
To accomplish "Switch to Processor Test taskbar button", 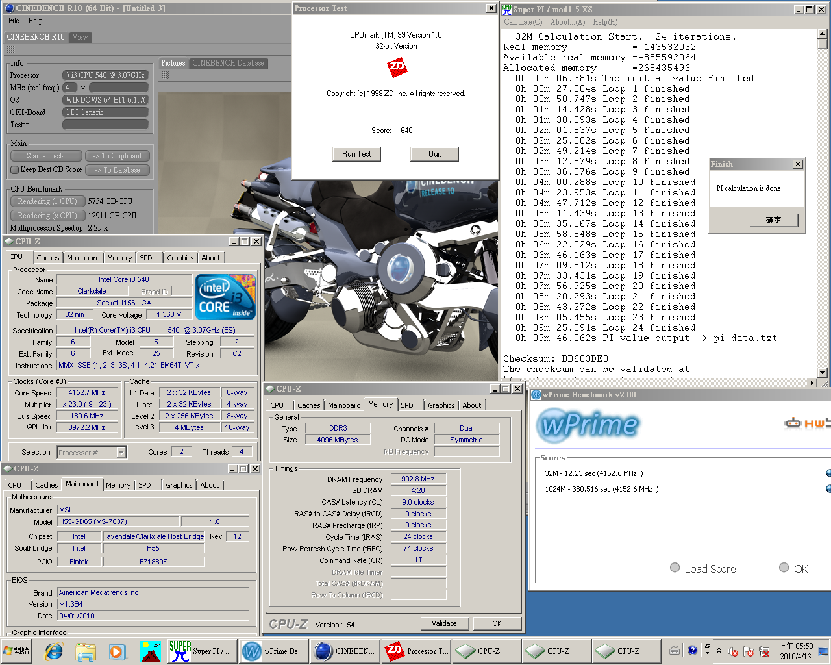I will 415,651.
